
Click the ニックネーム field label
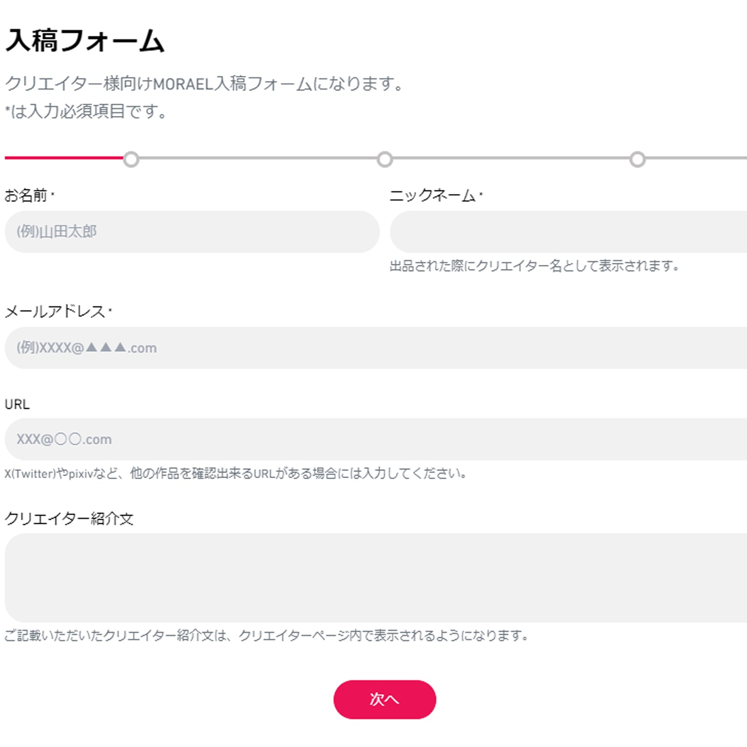click(x=432, y=195)
